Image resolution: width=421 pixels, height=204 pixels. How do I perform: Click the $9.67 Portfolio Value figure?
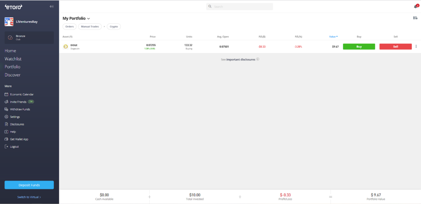(x=376, y=195)
